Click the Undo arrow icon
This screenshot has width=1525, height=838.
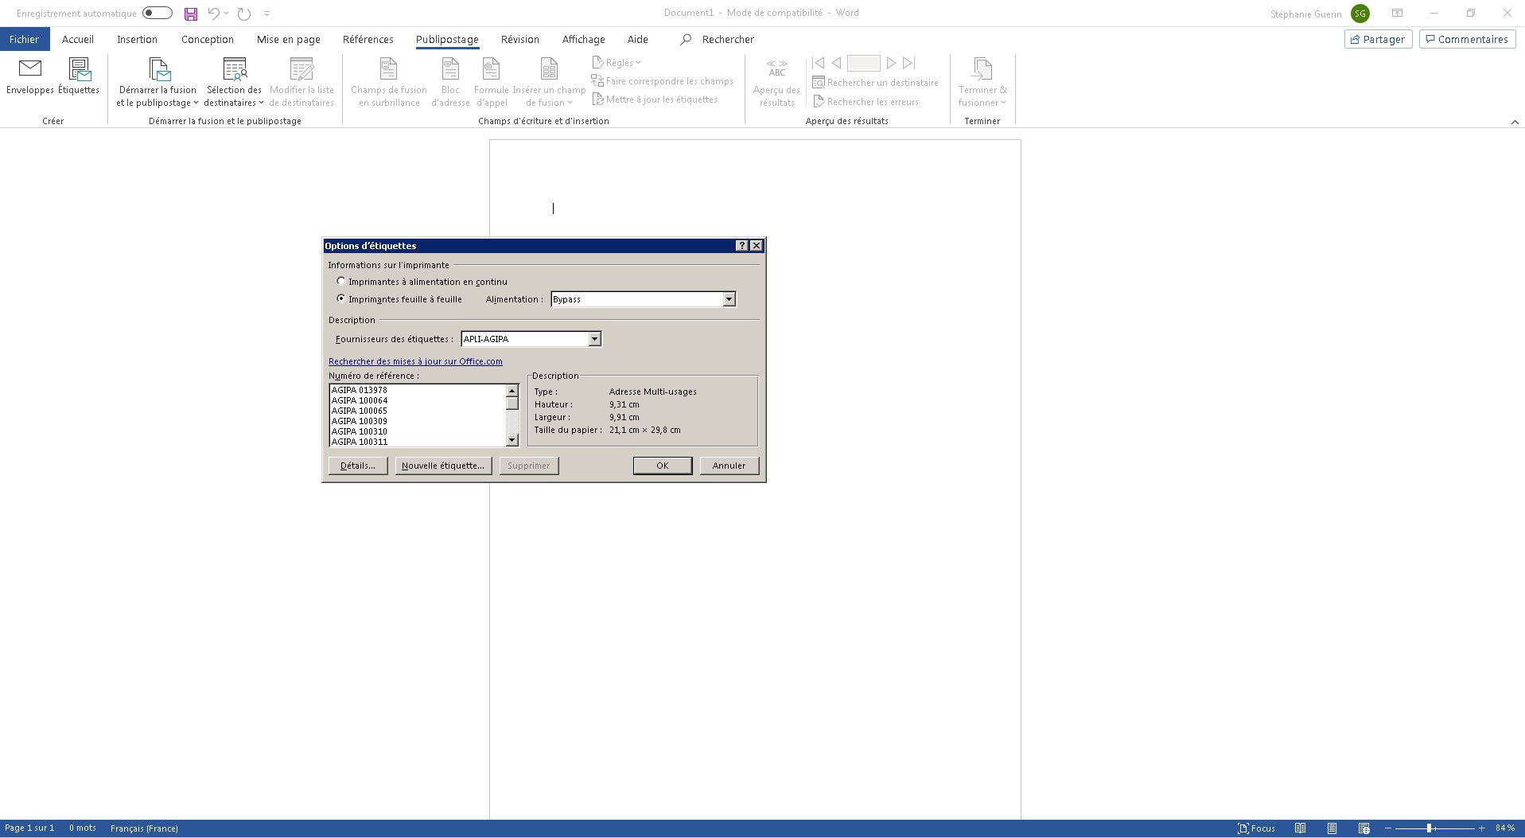coord(213,14)
